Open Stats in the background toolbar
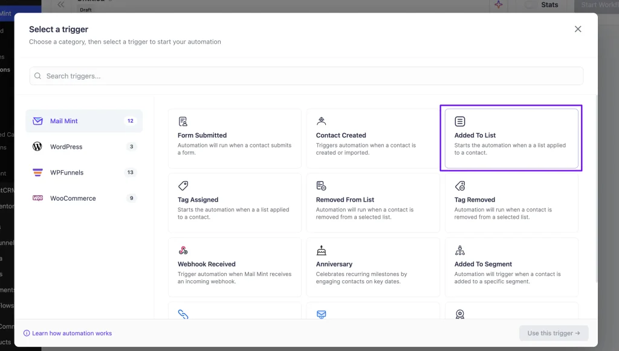The height and width of the screenshot is (351, 619). tap(549, 5)
